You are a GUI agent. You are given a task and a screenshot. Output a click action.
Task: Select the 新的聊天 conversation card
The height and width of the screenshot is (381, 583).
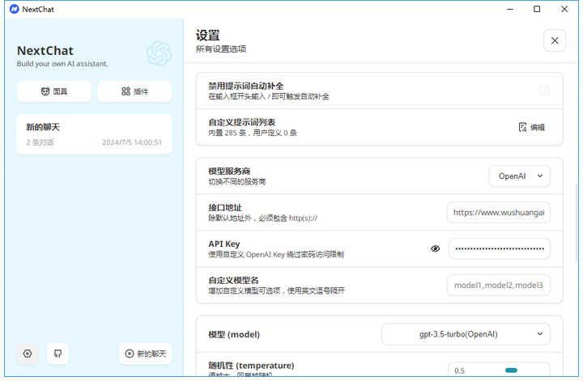point(94,134)
